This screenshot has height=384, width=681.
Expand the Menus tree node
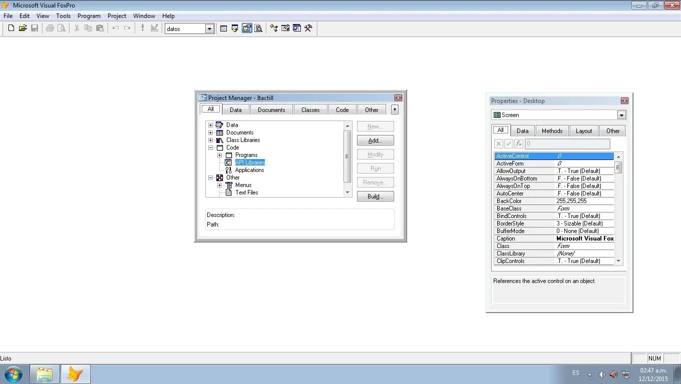coord(219,185)
